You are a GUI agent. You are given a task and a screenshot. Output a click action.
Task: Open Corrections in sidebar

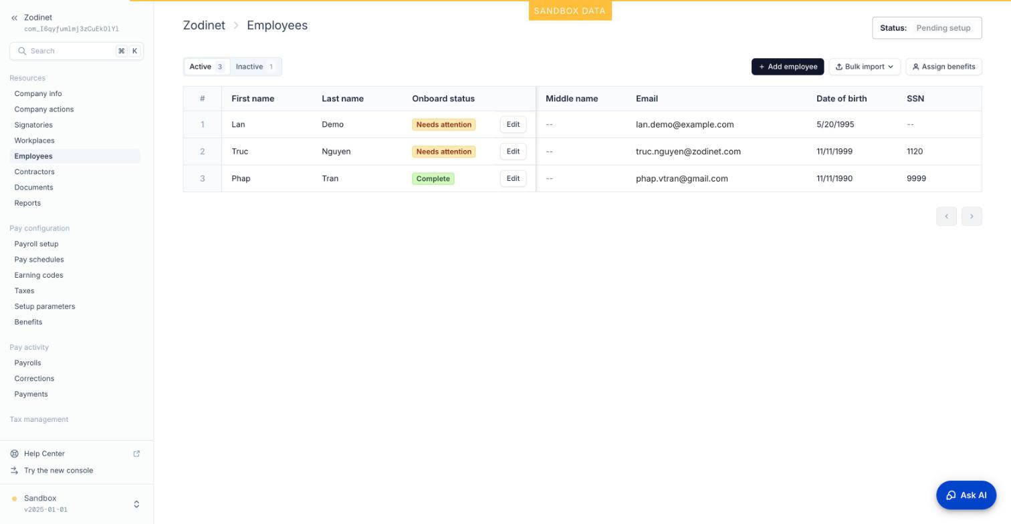[x=34, y=378]
